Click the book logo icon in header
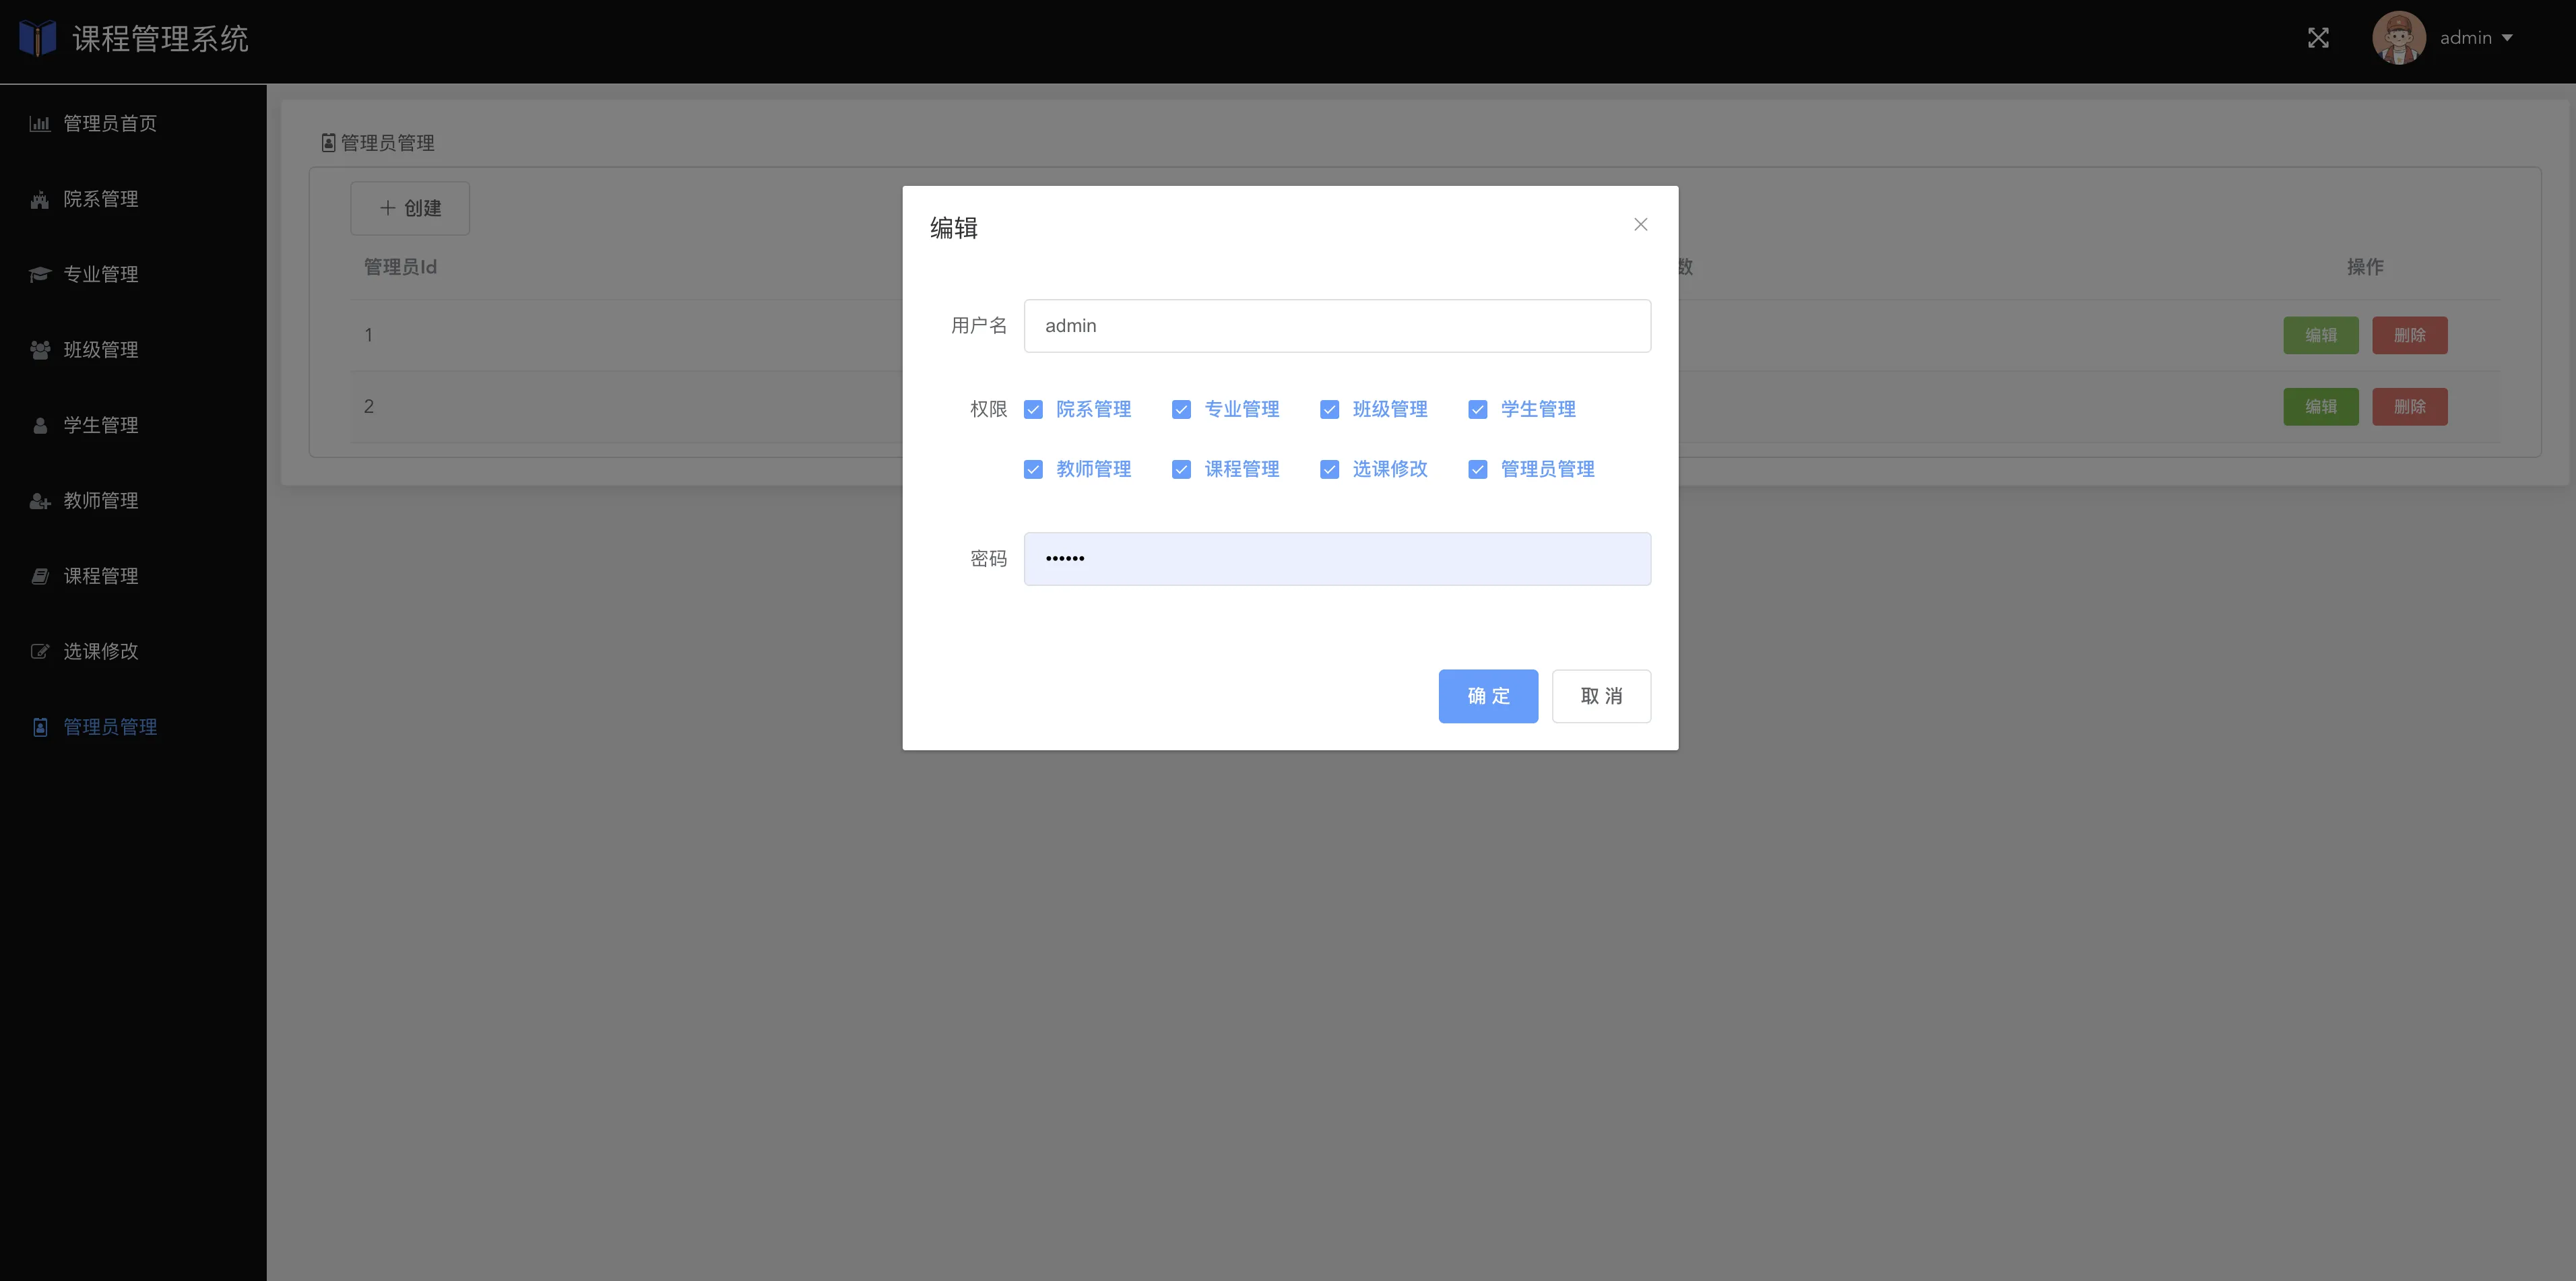The image size is (2576, 1281). pos(38,38)
